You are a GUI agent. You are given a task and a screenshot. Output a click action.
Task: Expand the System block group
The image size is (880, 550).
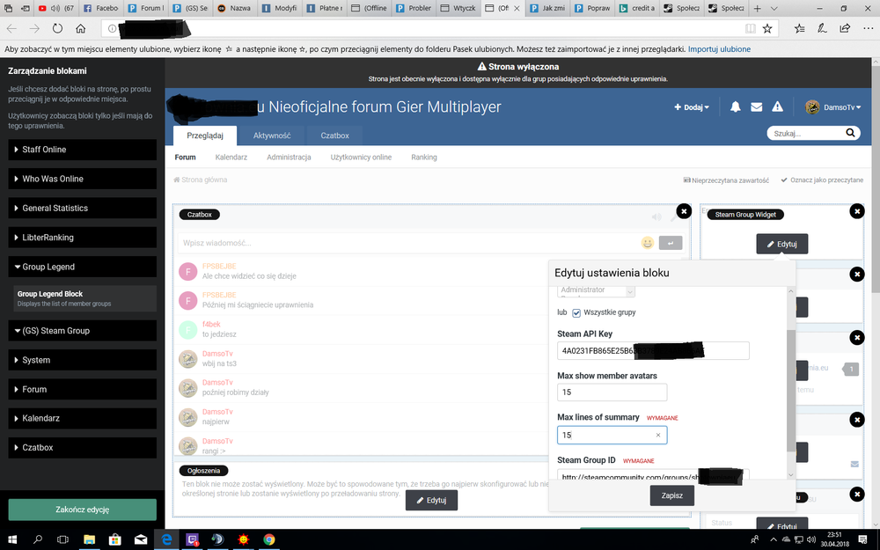click(83, 360)
